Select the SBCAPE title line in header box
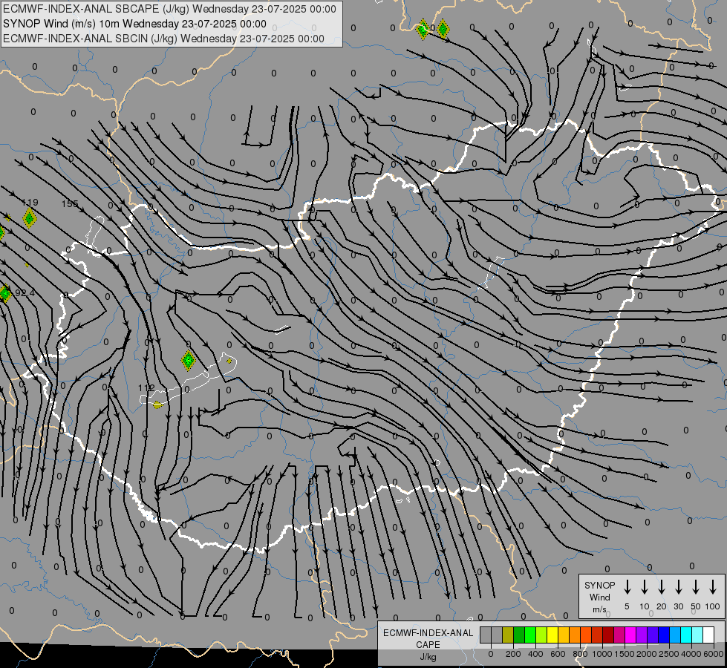This screenshot has height=668, width=727. pos(169,9)
